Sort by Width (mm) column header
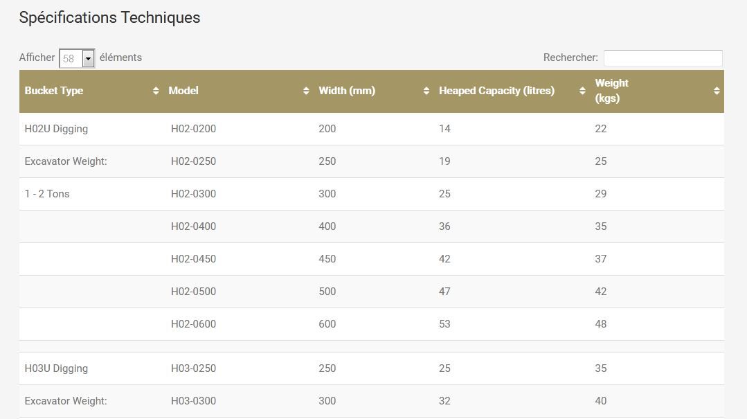The image size is (747, 419). click(347, 91)
